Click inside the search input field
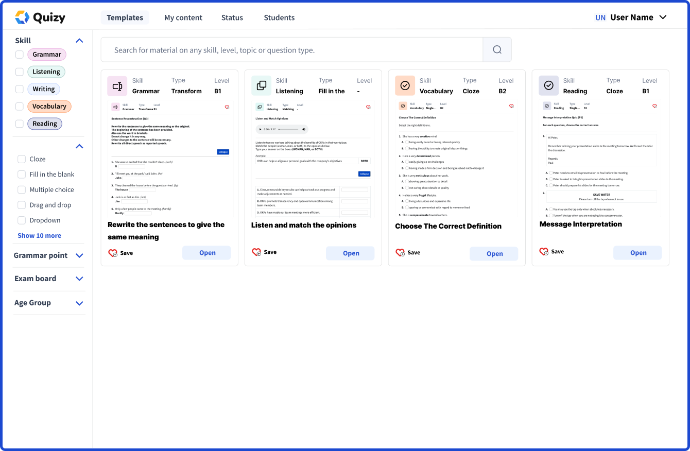690x451 pixels. 288,49
